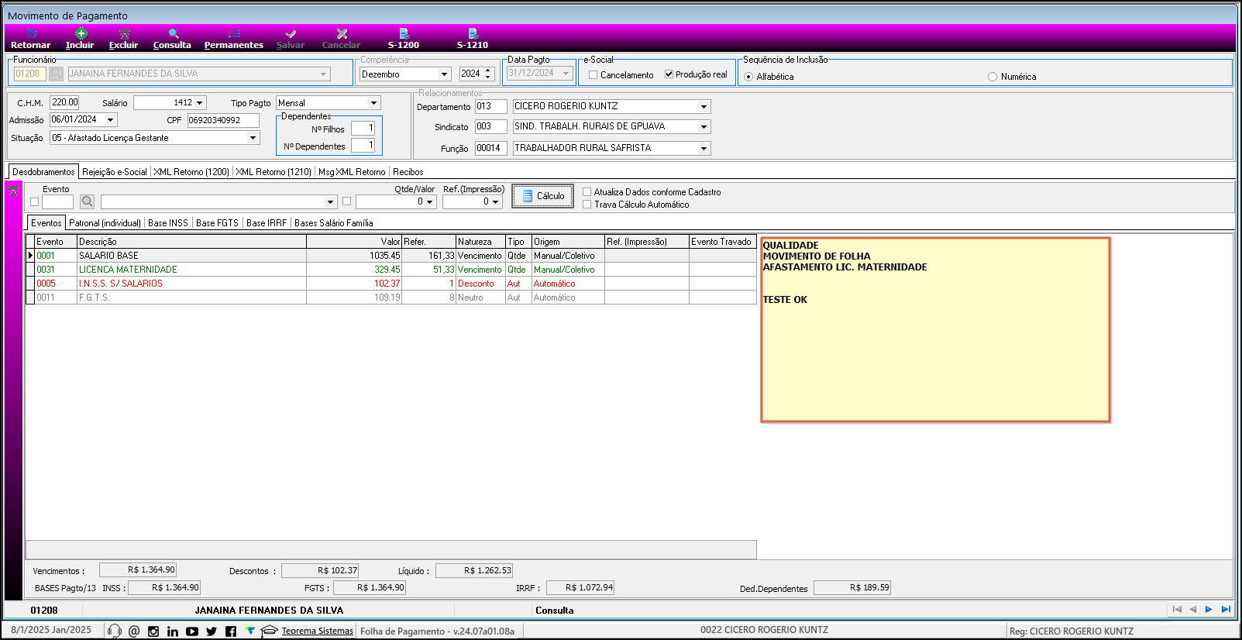Open the Msg XML Retorno tab
The image size is (1242, 640).
(x=352, y=172)
